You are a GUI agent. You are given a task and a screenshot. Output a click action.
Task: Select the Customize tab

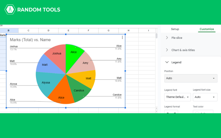[x=207, y=29]
